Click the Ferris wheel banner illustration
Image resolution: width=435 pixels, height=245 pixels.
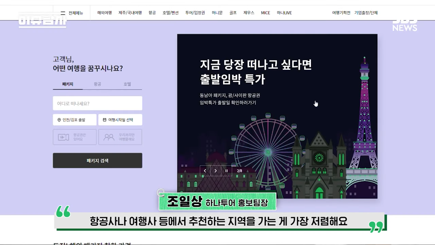point(267,151)
